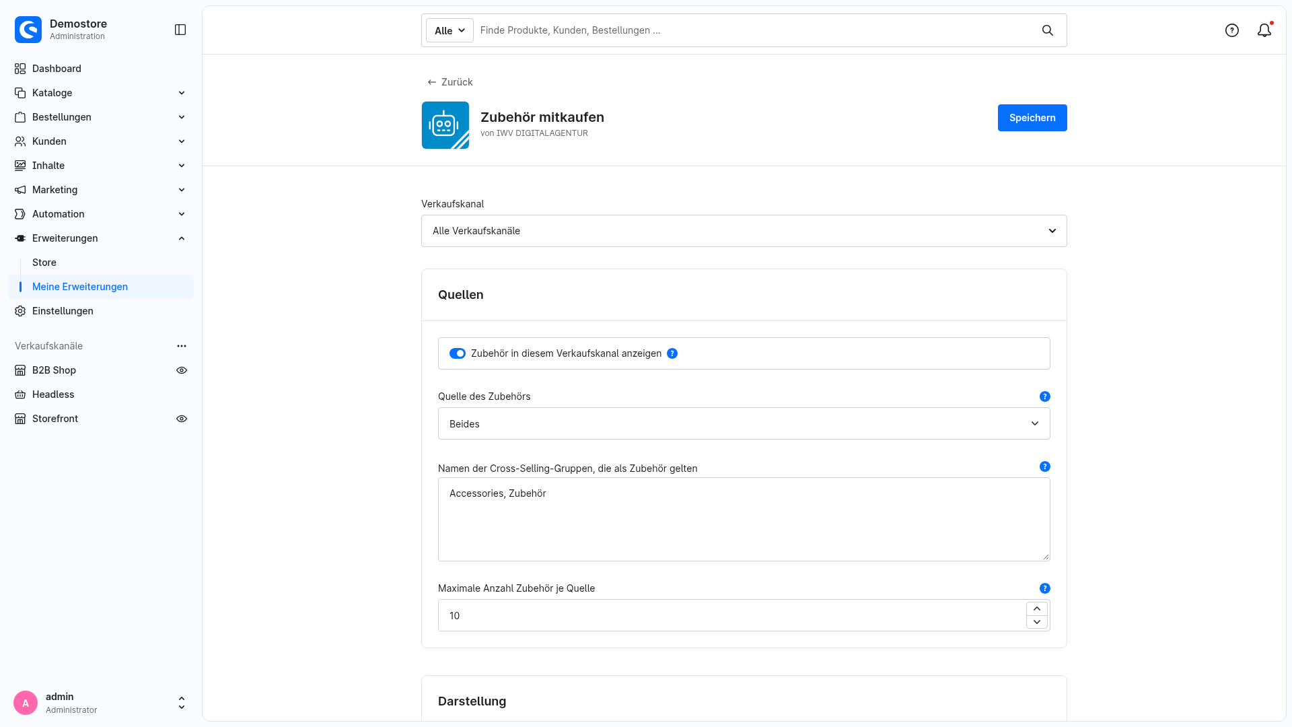The image size is (1292, 727).
Task: Go back via the Zurück link
Action: [450, 82]
